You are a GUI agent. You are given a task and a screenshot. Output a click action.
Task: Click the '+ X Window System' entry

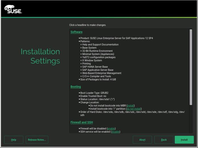pyautogui.click(x=91, y=61)
